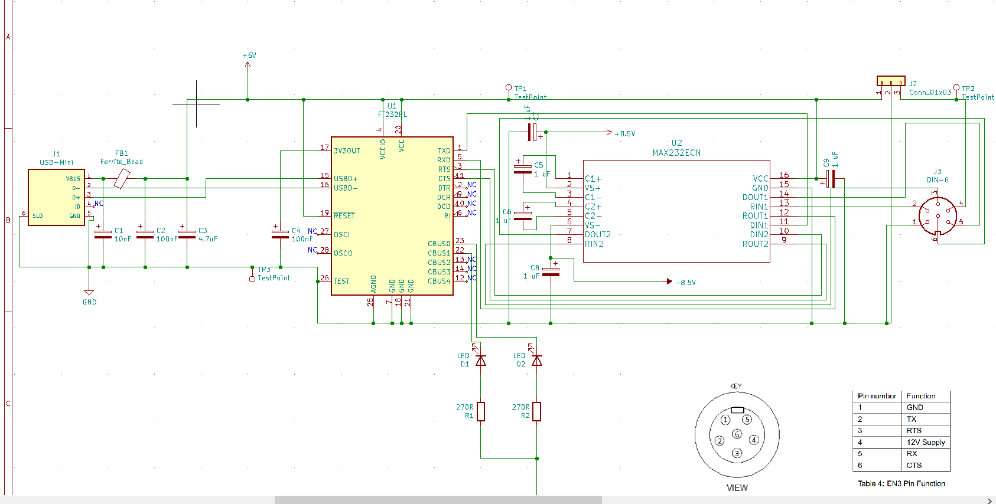This screenshot has width=996, height=504.
Task: Click the 'CBUS0' pin label on U1
Action: point(439,244)
